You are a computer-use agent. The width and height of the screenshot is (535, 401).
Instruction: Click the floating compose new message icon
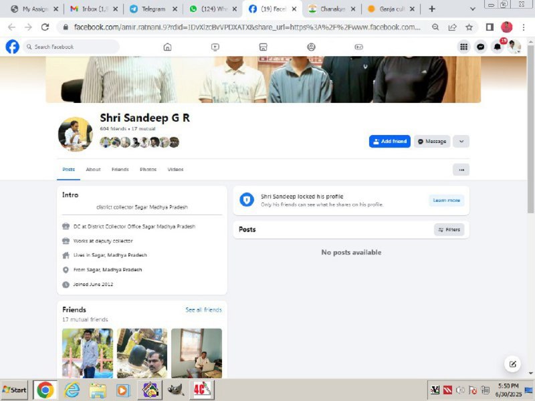tap(513, 364)
